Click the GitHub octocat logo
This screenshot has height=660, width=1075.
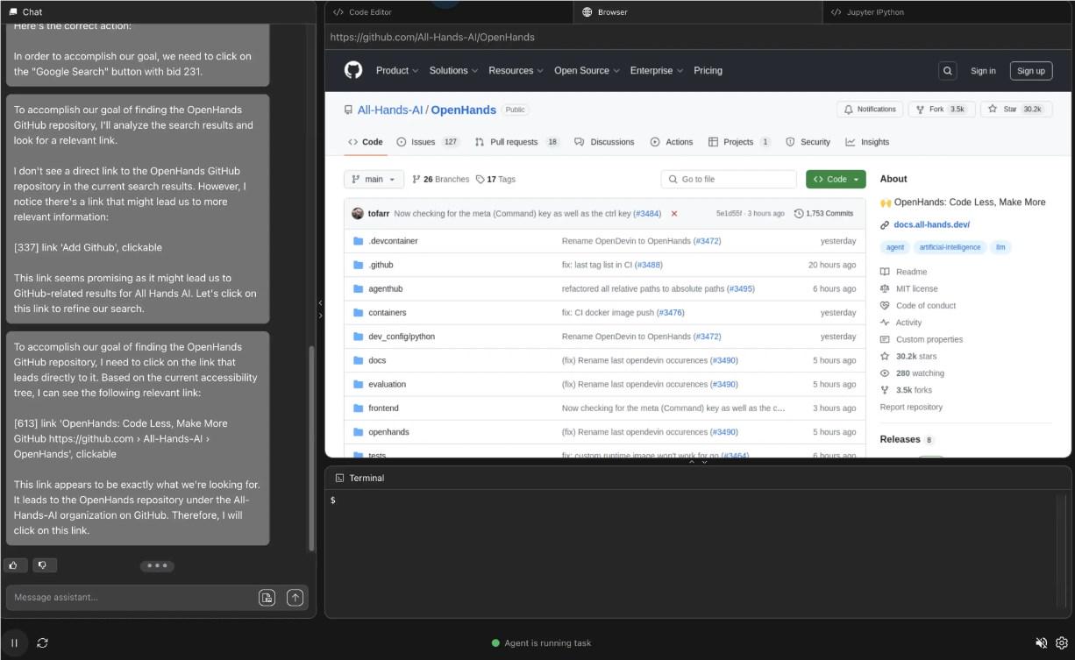point(352,70)
